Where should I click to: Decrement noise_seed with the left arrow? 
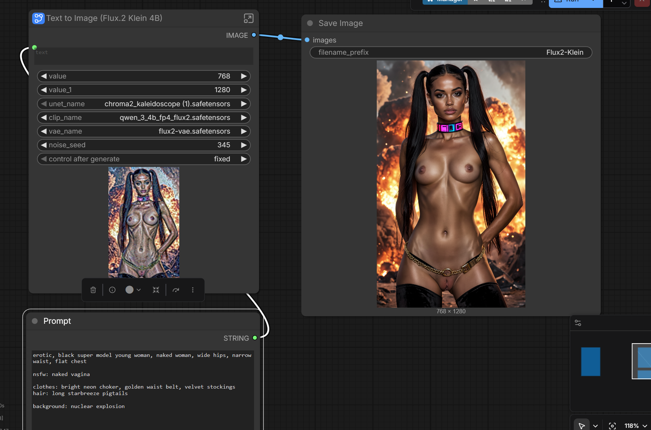[x=44, y=145]
